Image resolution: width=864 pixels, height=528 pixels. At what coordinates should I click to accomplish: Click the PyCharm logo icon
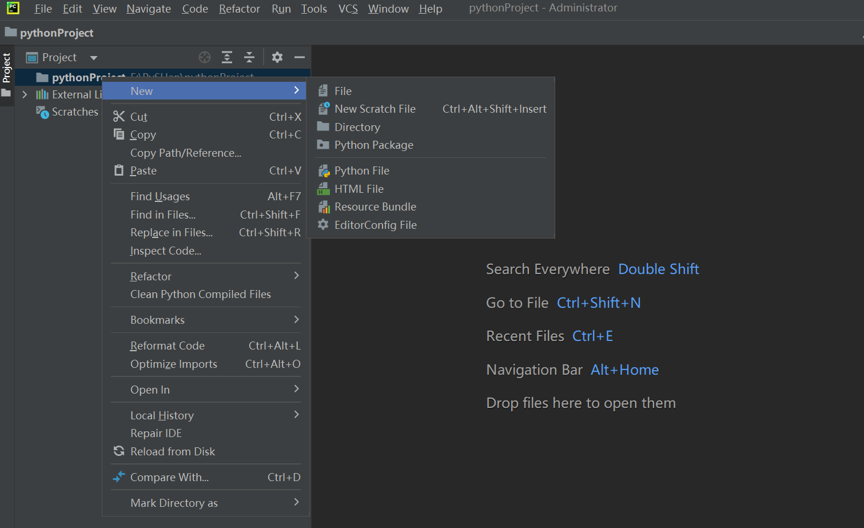(x=13, y=8)
